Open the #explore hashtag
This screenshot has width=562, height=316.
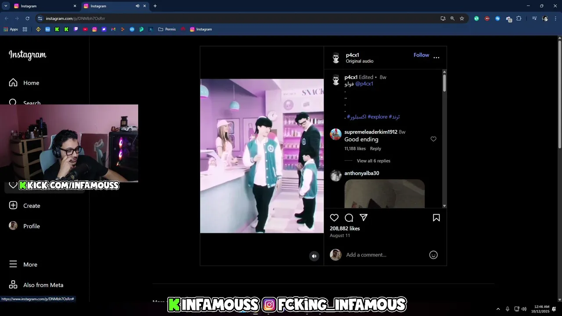click(378, 117)
